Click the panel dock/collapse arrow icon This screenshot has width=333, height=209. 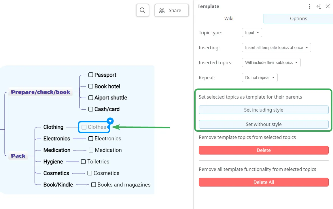pos(319,6)
